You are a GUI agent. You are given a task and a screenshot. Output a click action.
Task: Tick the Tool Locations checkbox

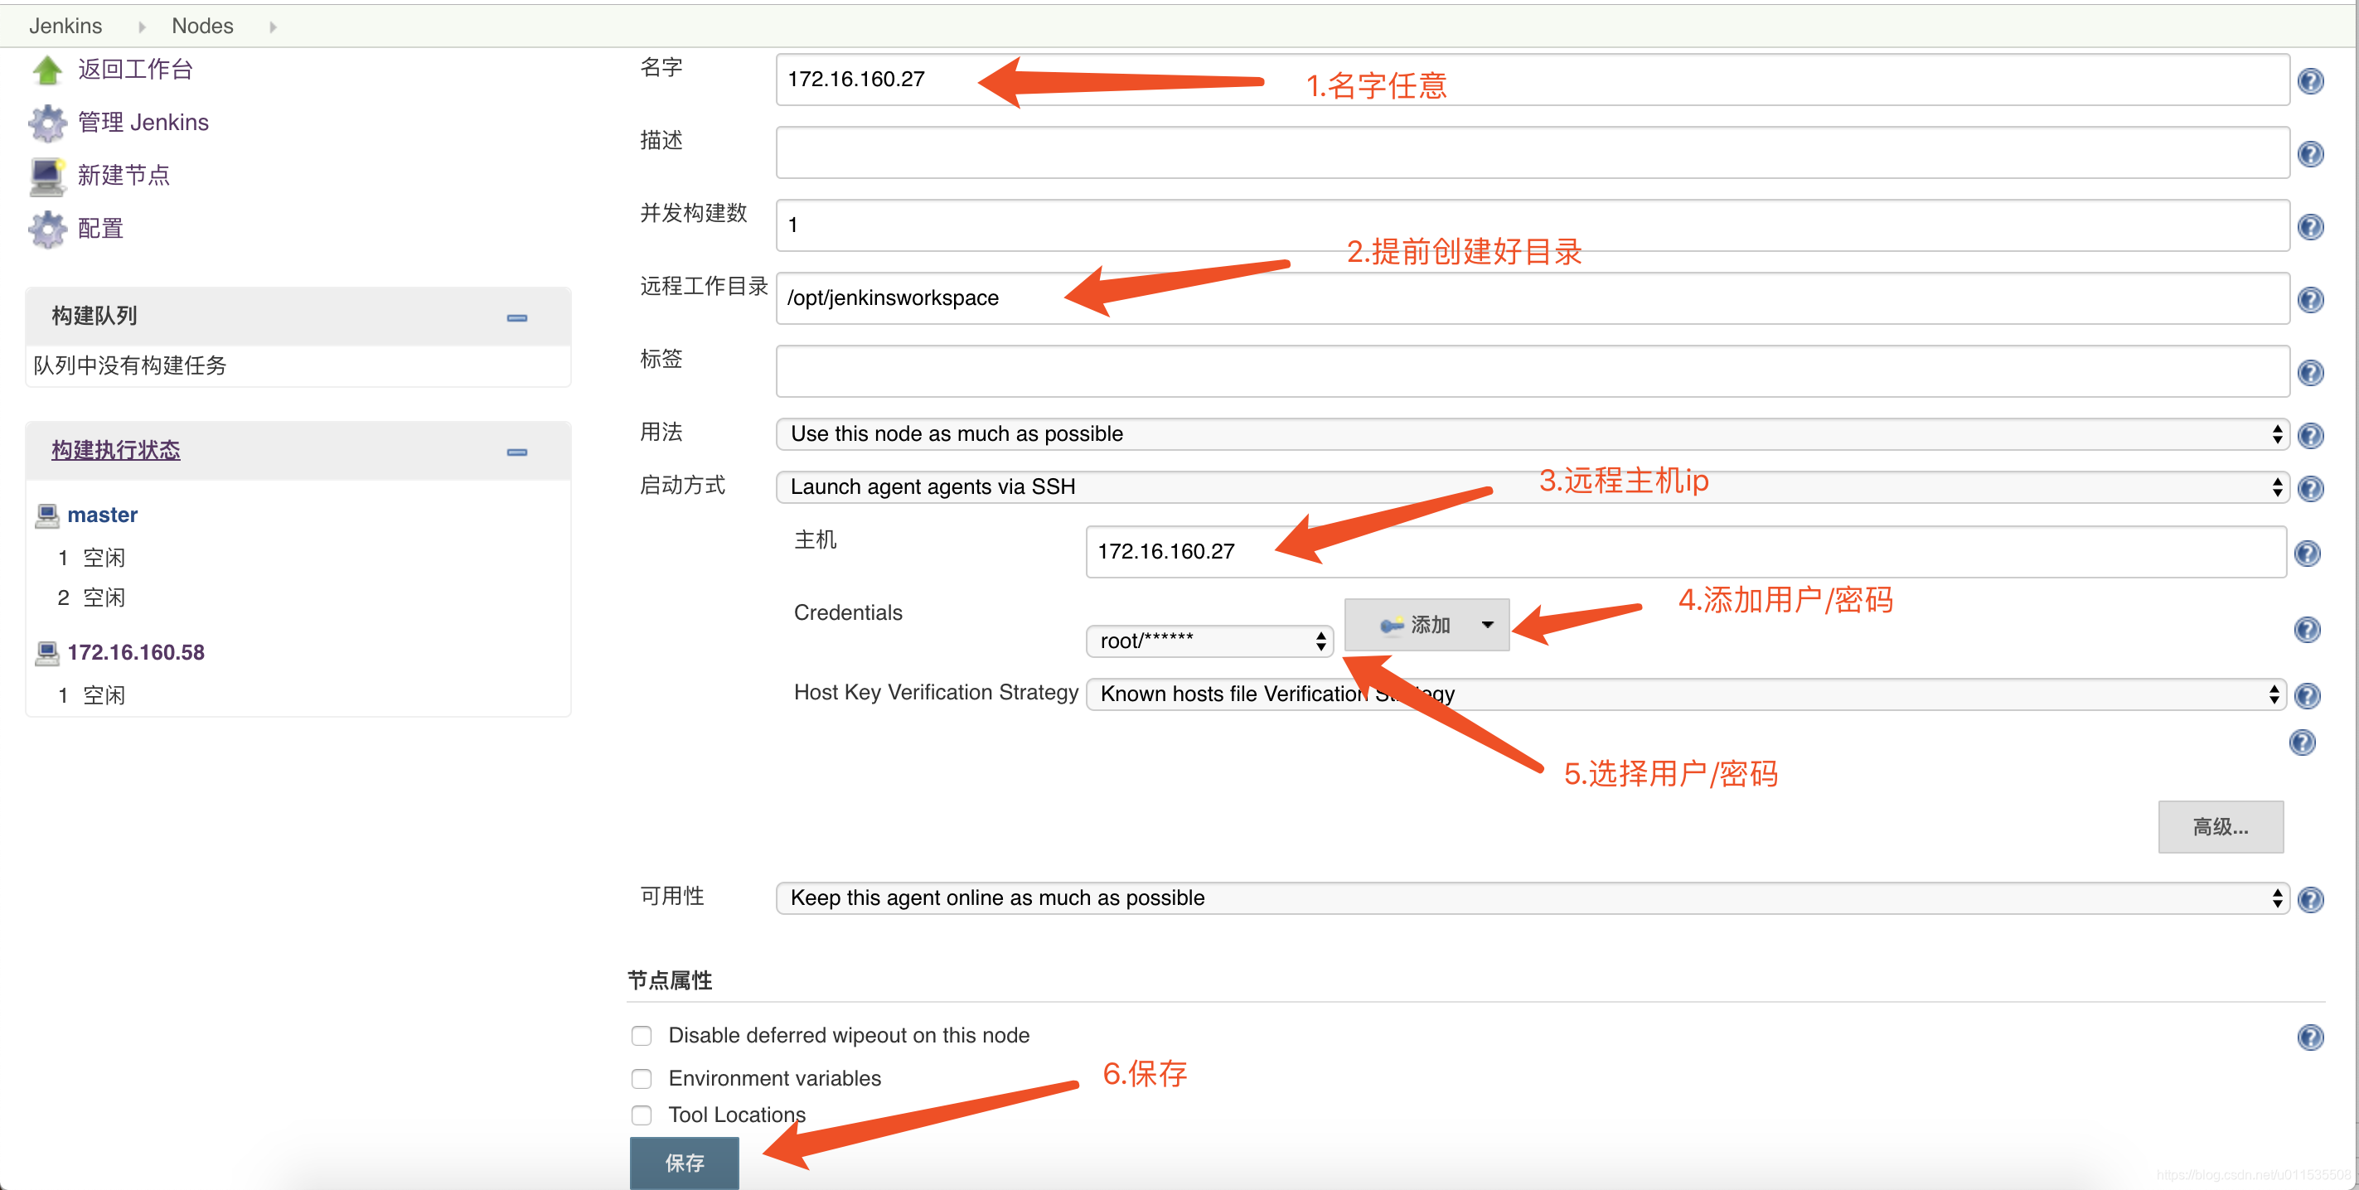coord(641,1115)
